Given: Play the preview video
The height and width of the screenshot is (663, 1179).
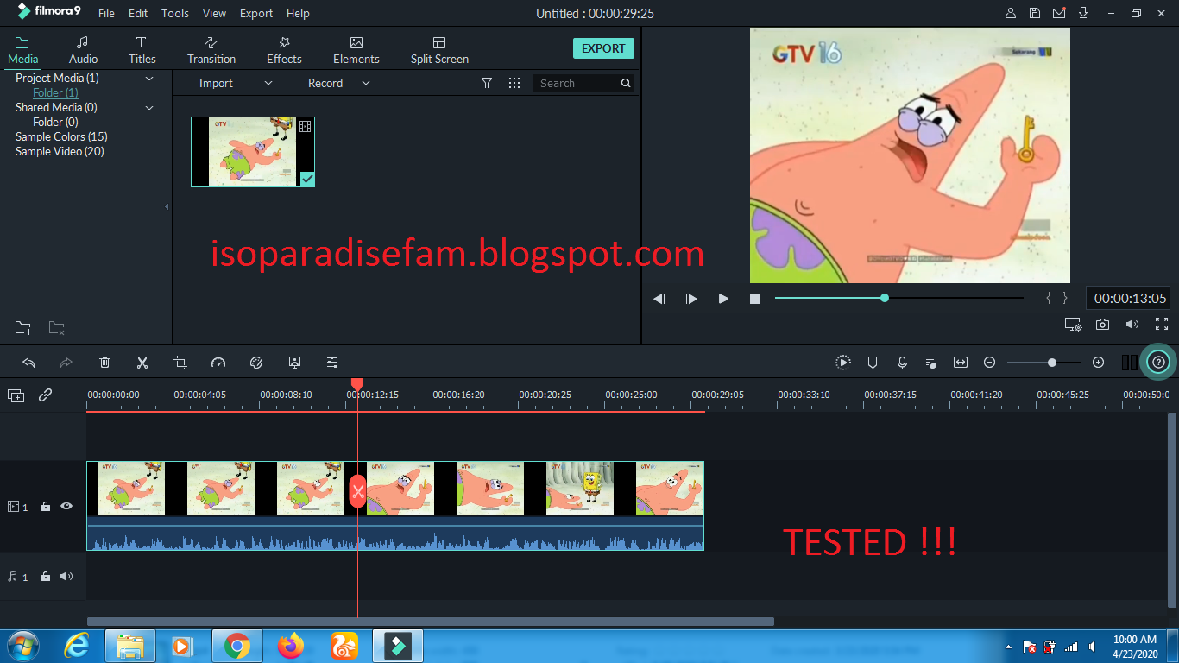Looking at the screenshot, I should 723,299.
